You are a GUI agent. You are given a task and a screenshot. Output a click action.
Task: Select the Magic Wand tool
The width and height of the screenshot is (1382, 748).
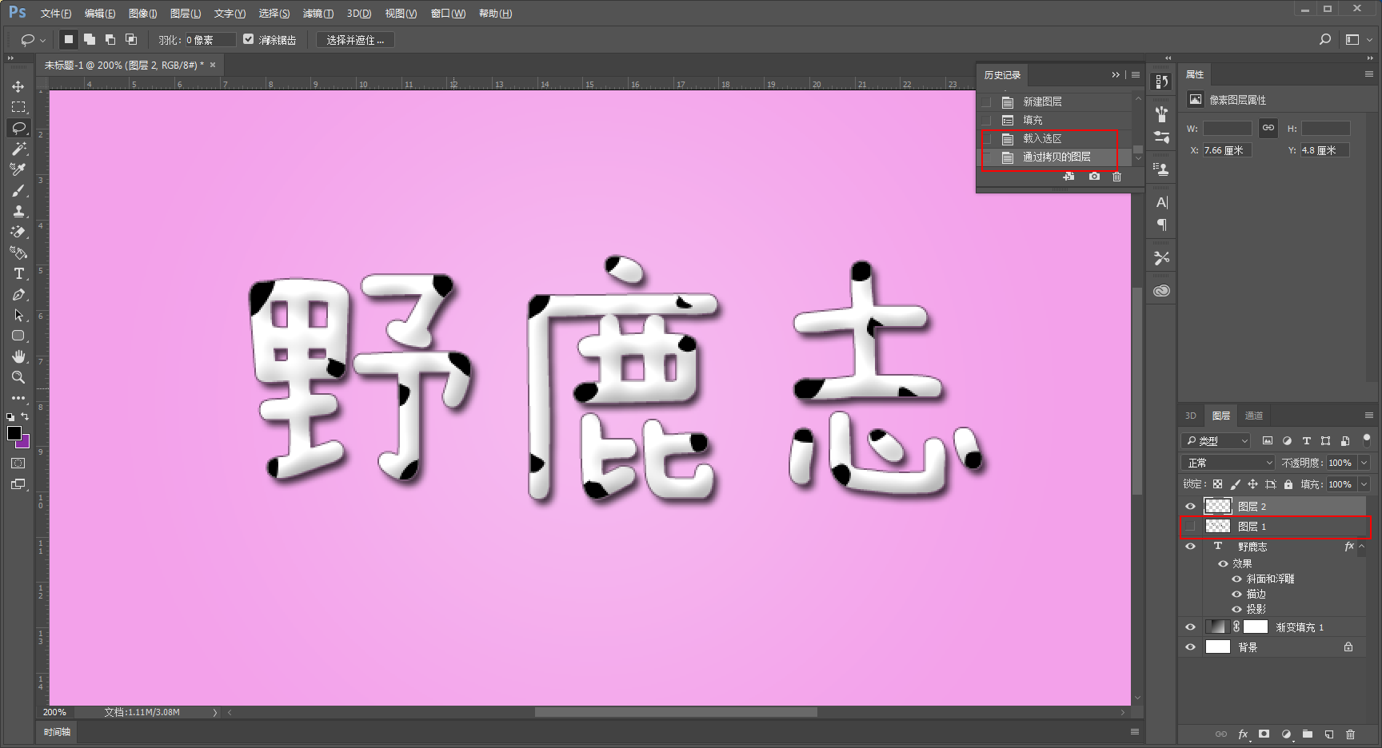point(18,149)
